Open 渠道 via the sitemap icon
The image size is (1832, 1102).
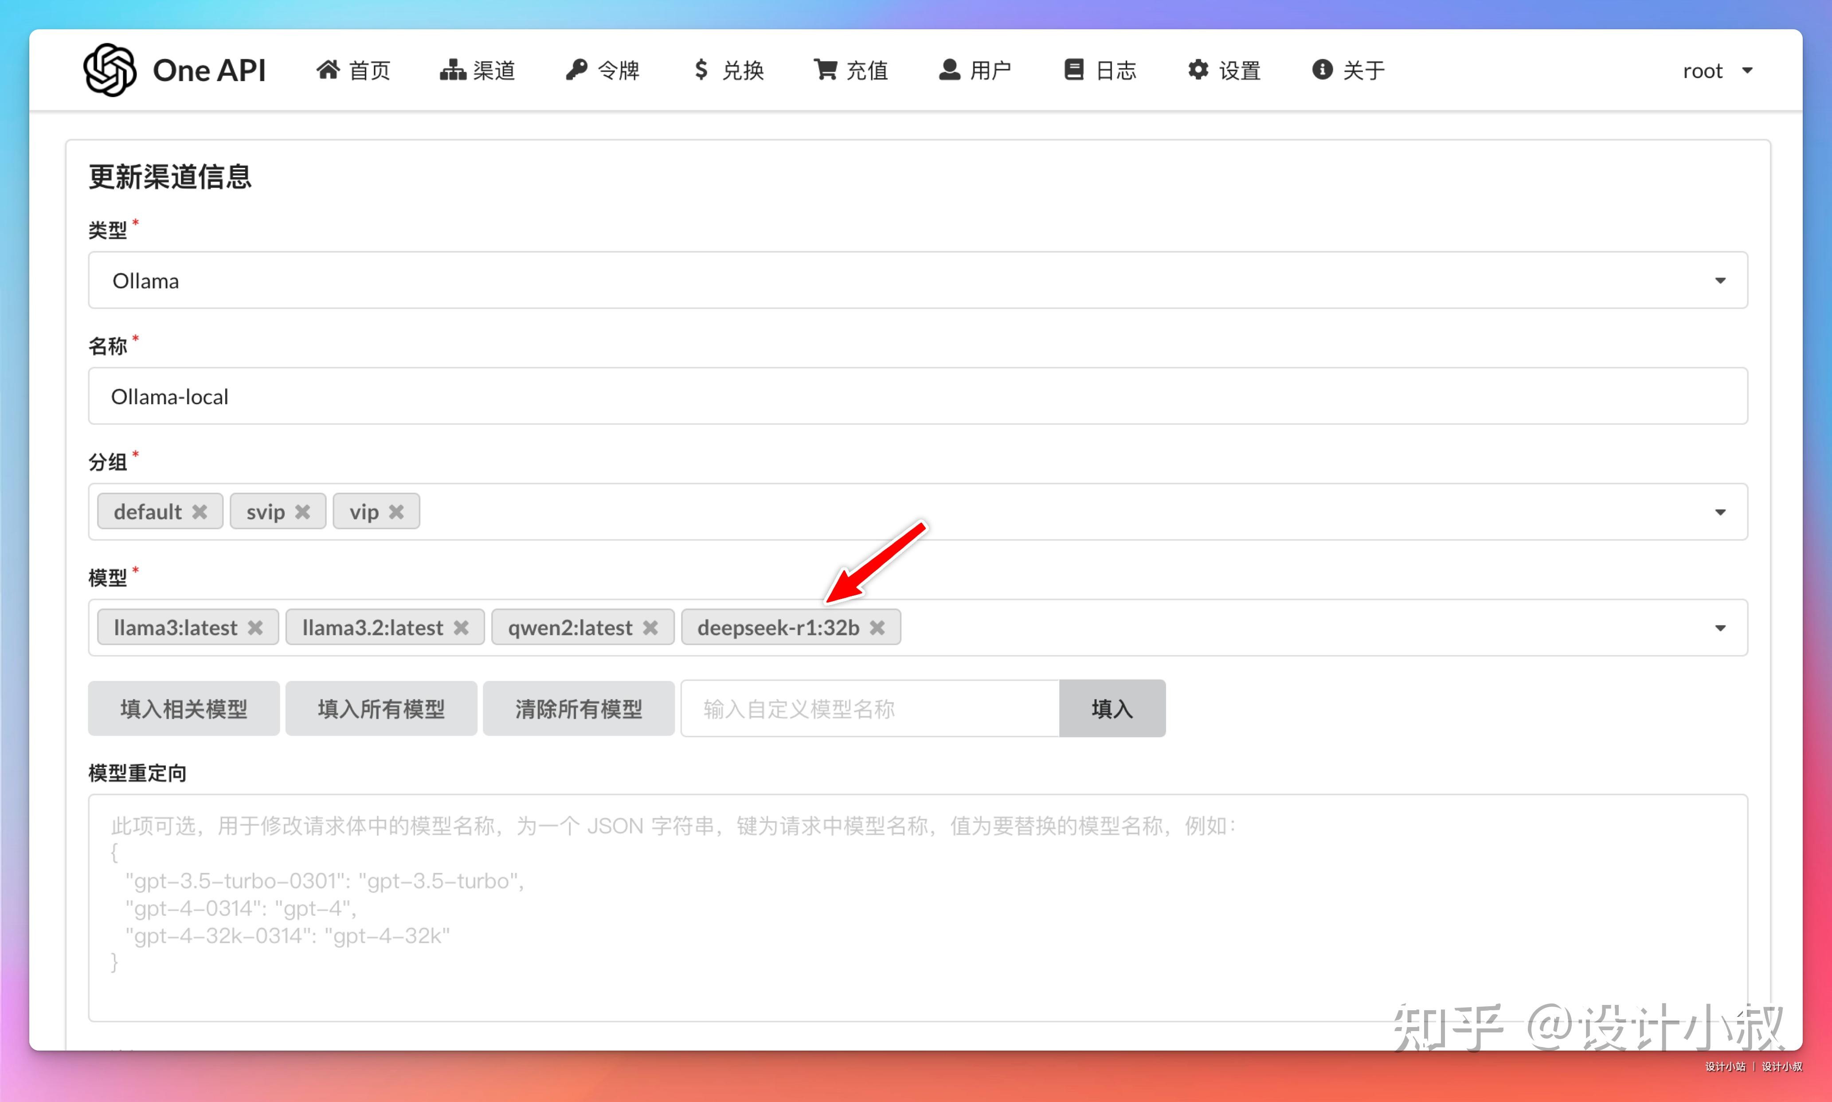(453, 69)
